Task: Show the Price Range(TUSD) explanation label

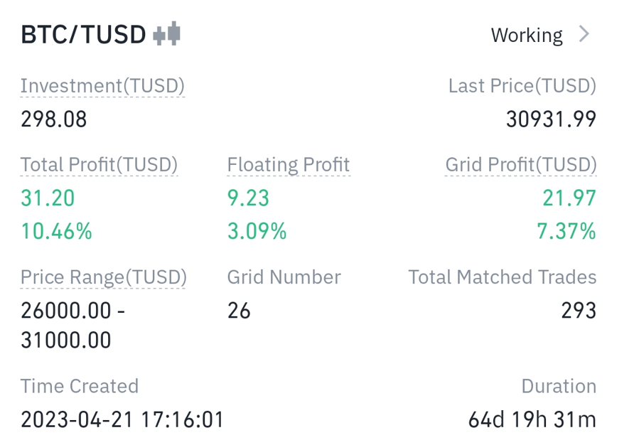Action: tap(104, 277)
